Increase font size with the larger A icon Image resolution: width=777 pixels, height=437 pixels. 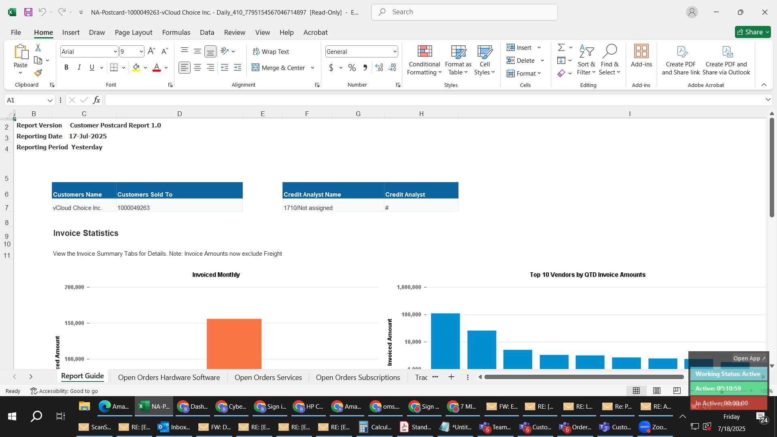pos(151,51)
